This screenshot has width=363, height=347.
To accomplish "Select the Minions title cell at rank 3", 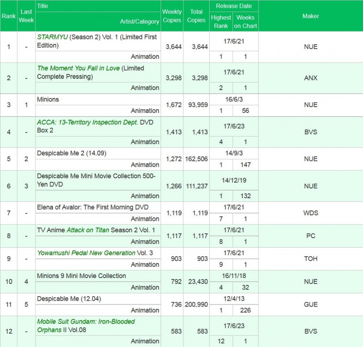I will point(48,99).
